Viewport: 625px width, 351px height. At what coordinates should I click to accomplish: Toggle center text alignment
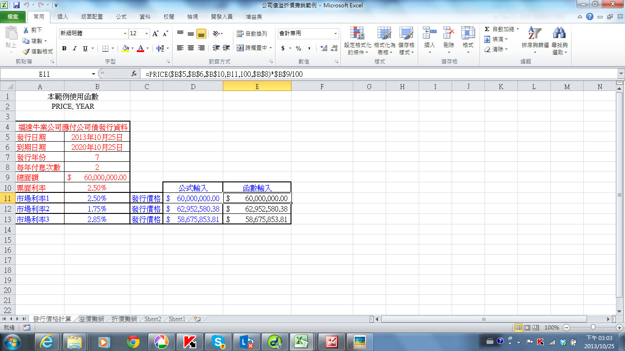click(191, 48)
